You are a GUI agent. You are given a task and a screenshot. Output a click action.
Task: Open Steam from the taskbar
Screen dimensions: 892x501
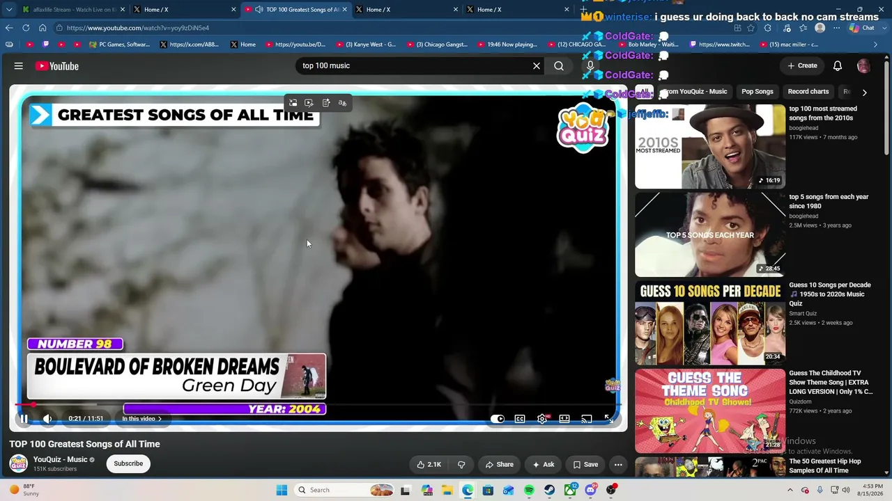coord(550,490)
